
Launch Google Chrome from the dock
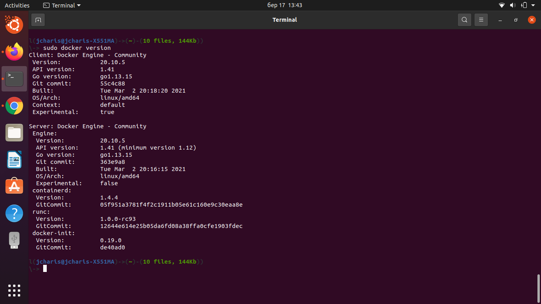click(14, 106)
